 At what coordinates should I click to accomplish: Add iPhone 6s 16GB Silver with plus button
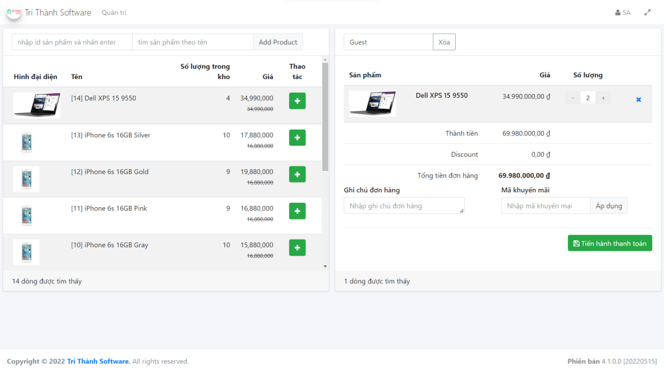click(x=297, y=137)
